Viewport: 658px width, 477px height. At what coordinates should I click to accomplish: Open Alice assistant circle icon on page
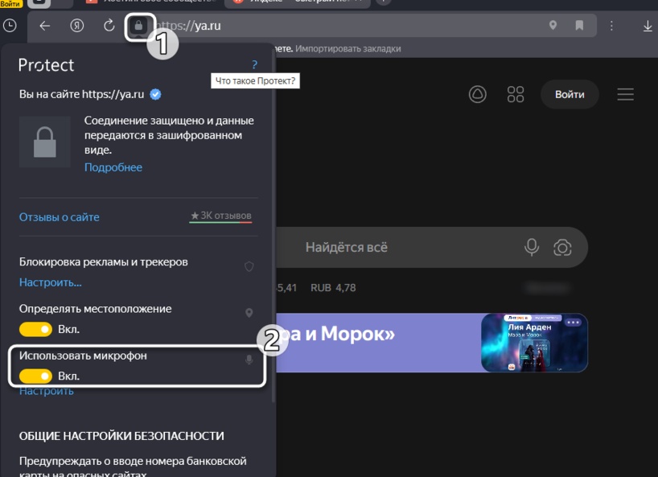tap(478, 94)
